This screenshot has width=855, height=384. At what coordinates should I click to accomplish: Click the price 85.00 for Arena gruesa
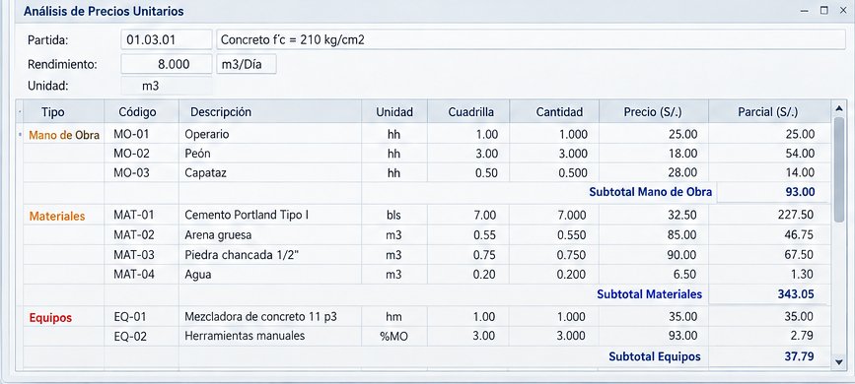pyautogui.click(x=682, y=235)
